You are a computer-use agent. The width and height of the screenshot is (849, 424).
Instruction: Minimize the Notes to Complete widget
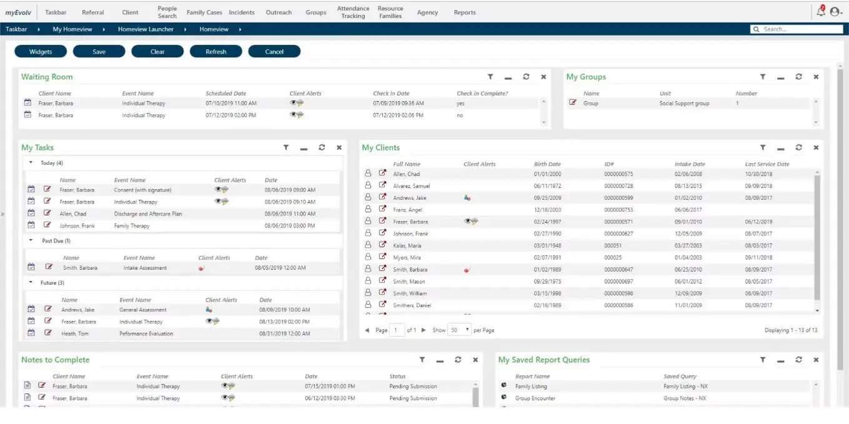pos(440,360)
